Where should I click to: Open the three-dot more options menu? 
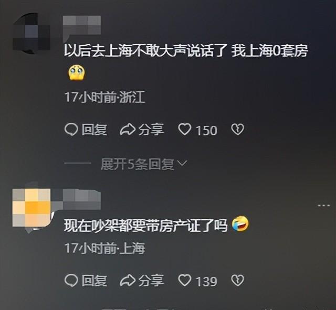[324, 206]
